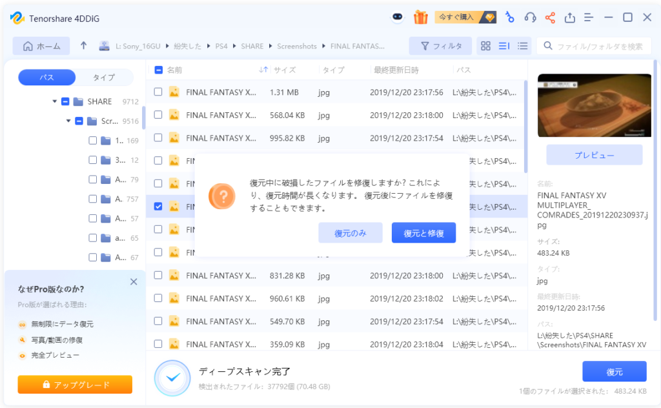The width and height of the screenshot is (661, 408).
Task: Click the パス column header
Action: pos(463,70)
